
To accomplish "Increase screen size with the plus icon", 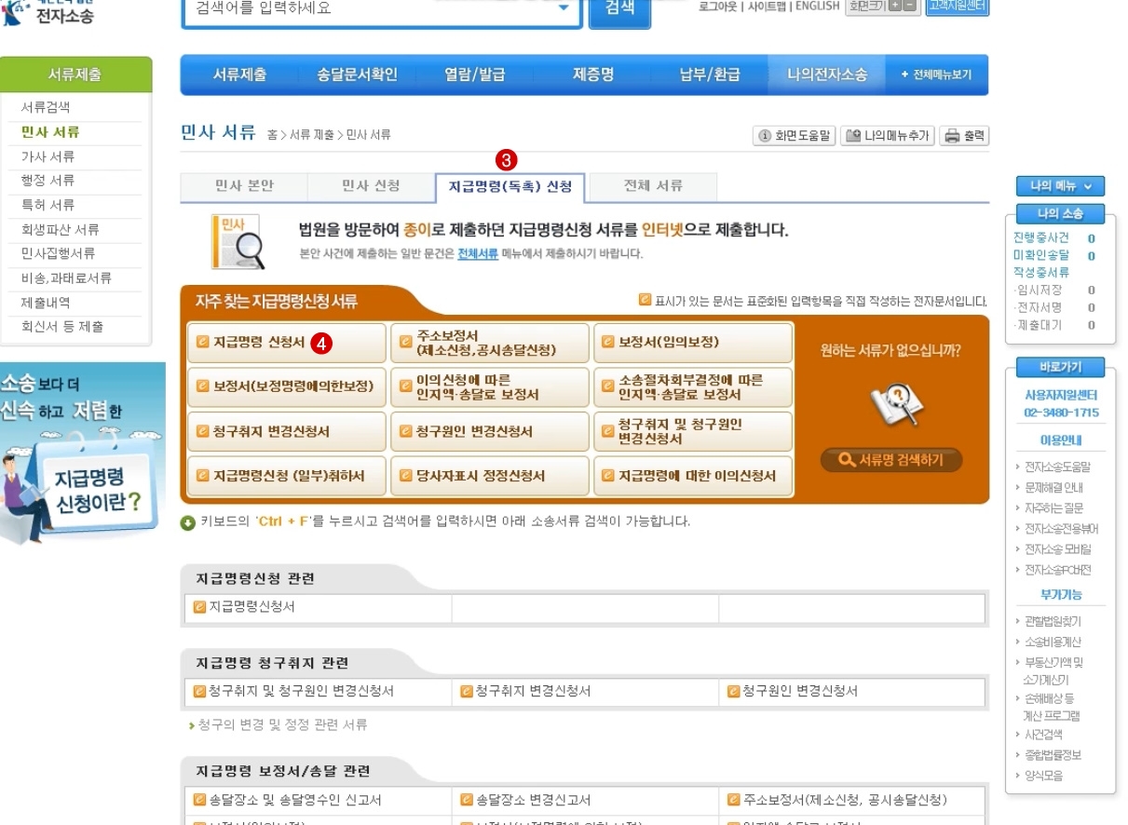I will 894,7.
